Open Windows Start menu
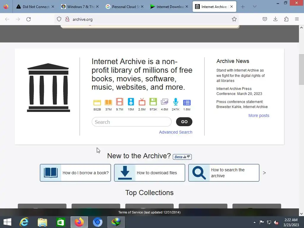304x228 pixels. (7, 222)
